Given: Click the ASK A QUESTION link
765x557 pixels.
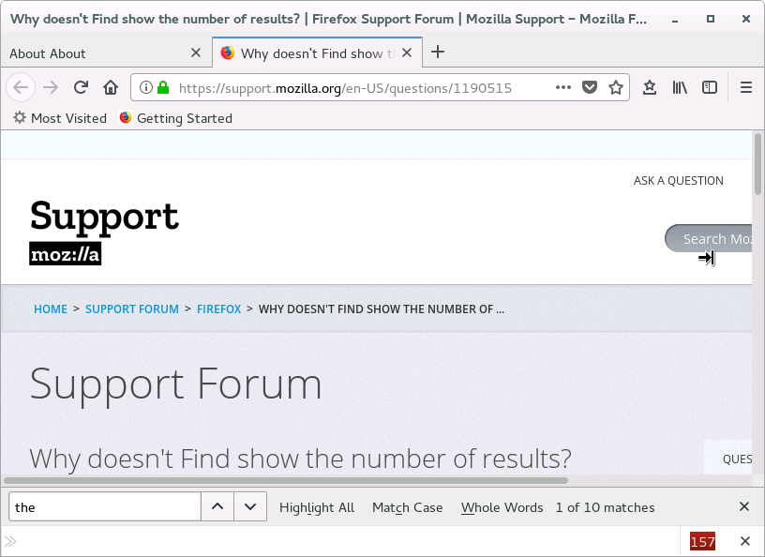Looking at the screenshot, I should tap(678, 181).
